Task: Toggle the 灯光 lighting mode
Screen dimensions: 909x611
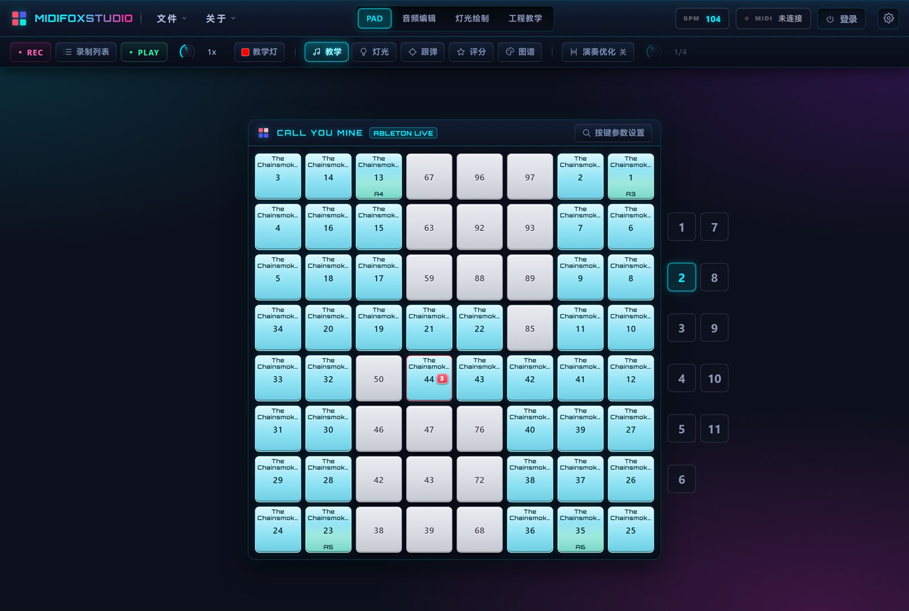Action: (374, 52)
